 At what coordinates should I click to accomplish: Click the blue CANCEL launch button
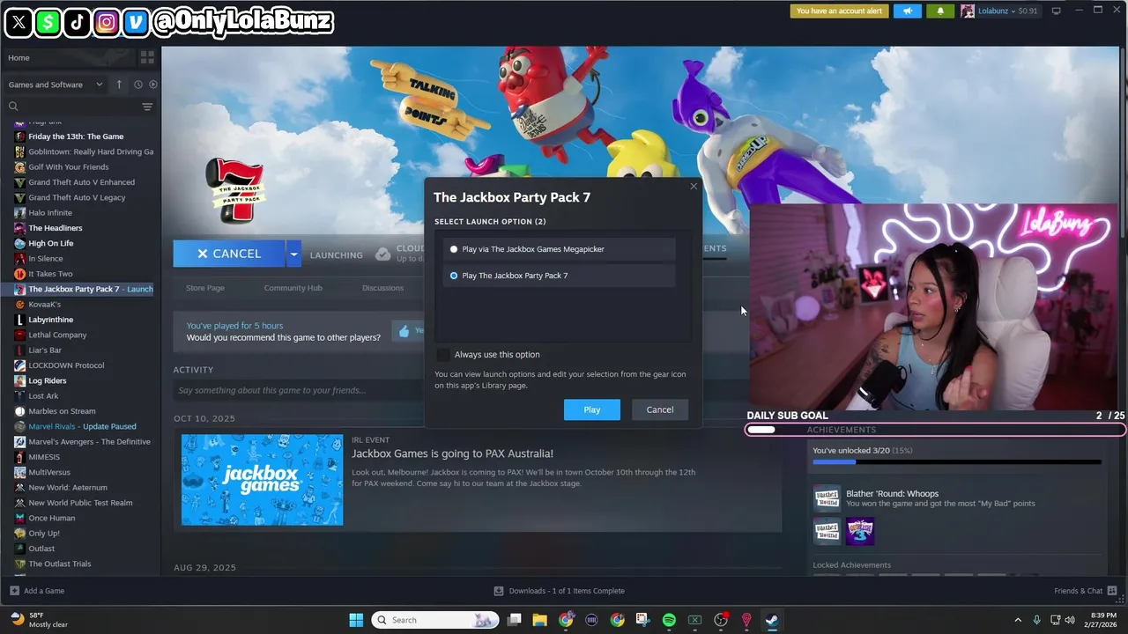pos(229,254)
